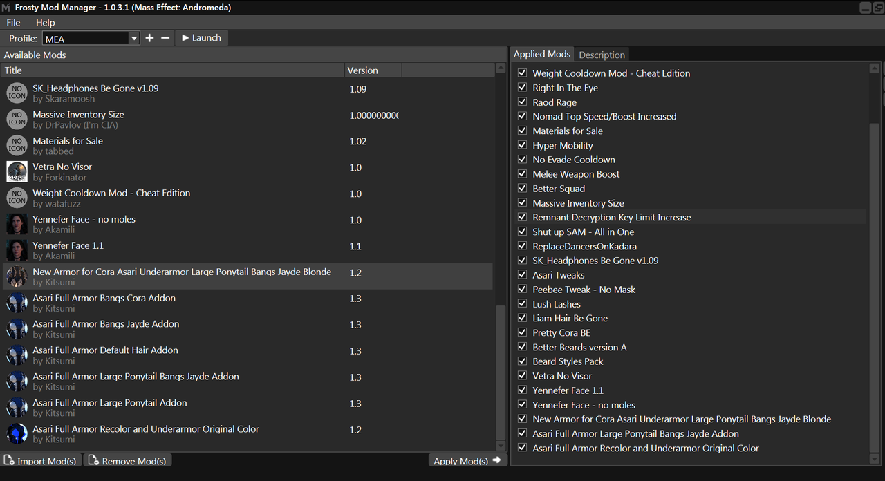Open the File menu
The width and height of the screenshot is (885, 481).
pyautogui.click(x=13, y=23)
